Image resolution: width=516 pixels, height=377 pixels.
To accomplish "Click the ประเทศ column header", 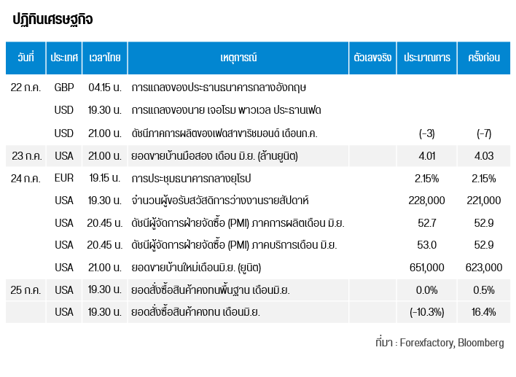I will click(64, 57).
